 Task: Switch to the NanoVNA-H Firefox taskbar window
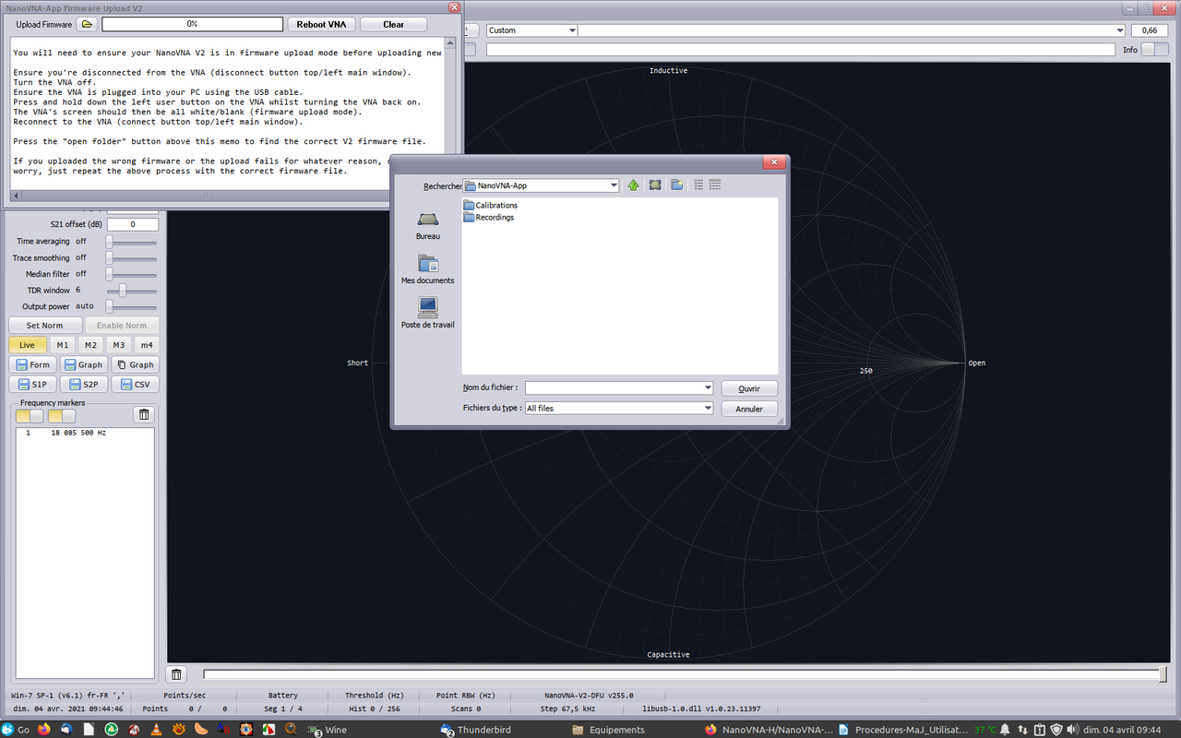point(768,730)
